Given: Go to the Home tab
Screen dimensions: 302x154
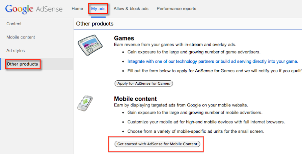Looking at the screenshot, I should (x=77, y=8).
